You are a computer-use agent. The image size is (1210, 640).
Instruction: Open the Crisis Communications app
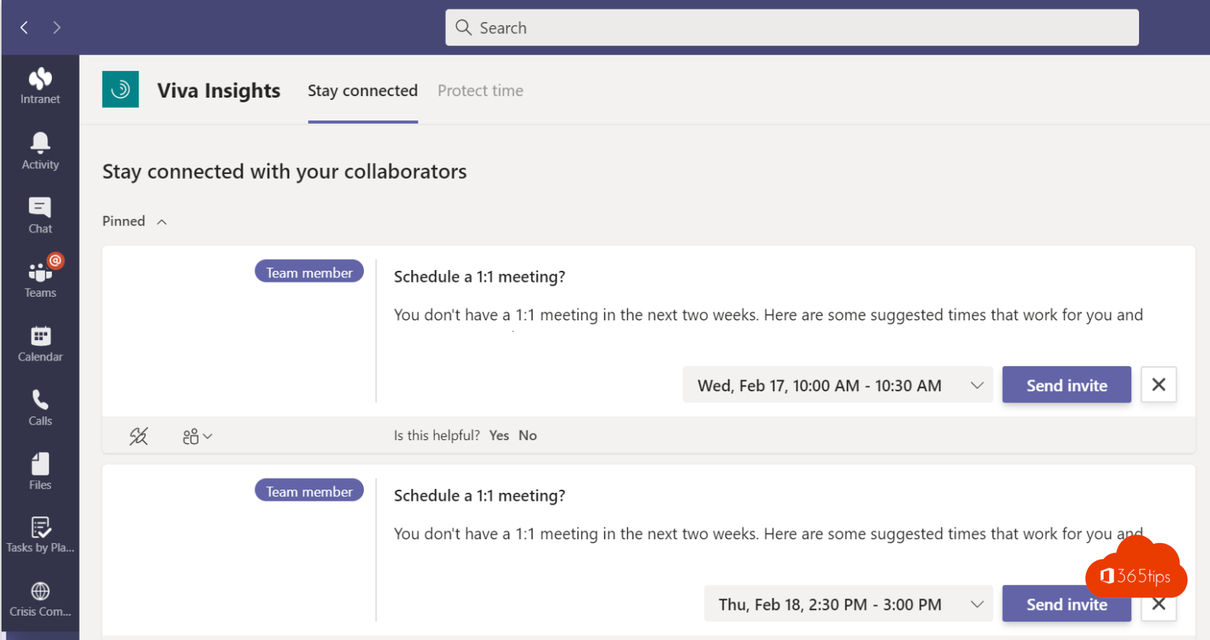tap(39, 597)
